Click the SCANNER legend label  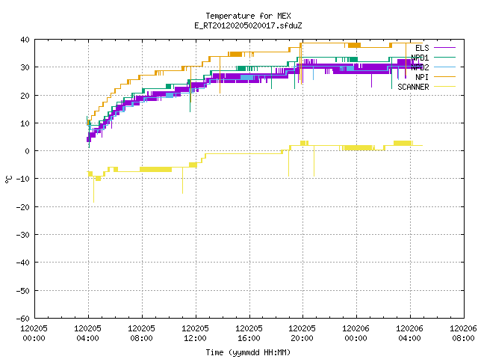tap(413, 87)
